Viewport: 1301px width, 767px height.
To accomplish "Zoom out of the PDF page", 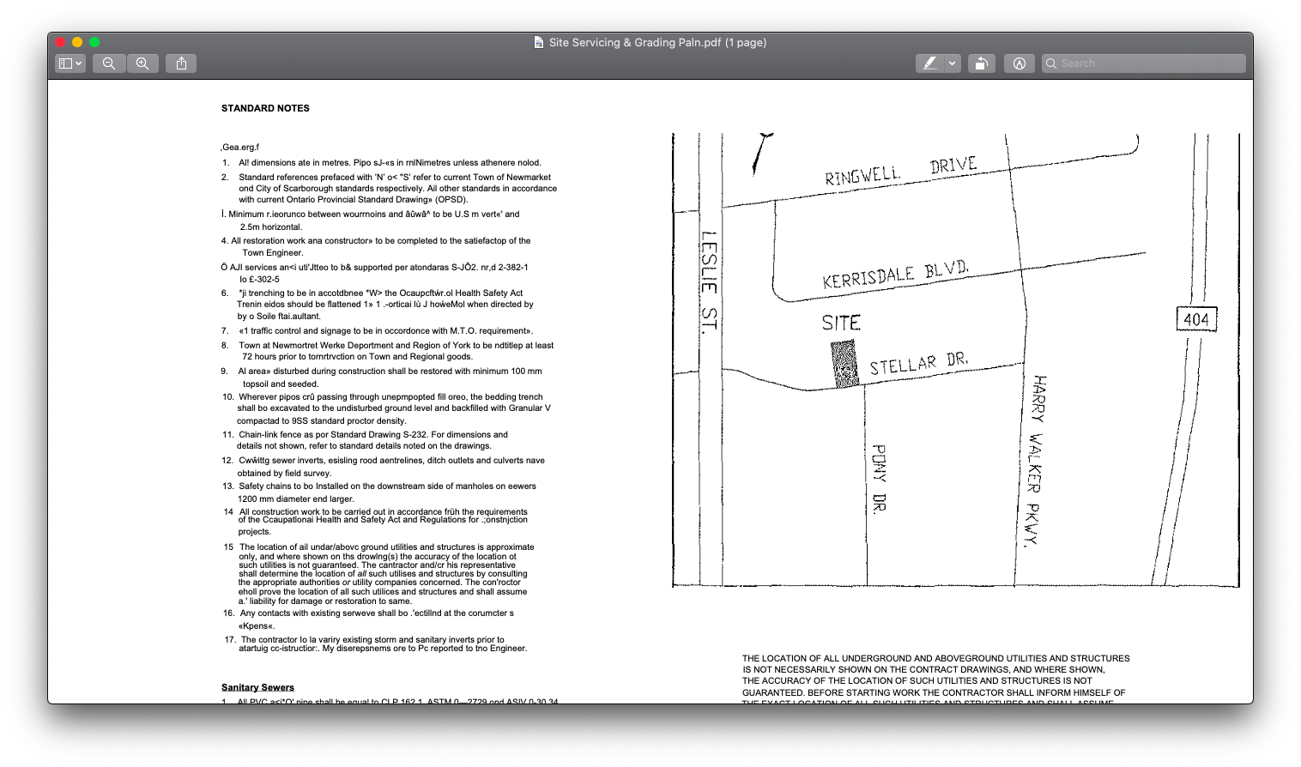I will [x=109, y=63].
